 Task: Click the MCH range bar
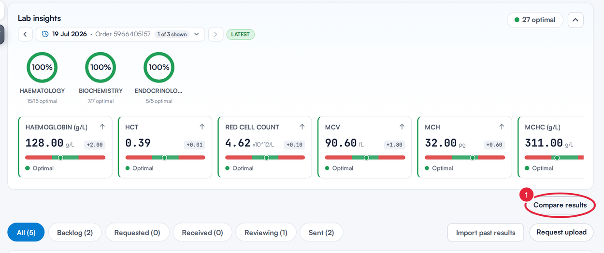point(465,157)
